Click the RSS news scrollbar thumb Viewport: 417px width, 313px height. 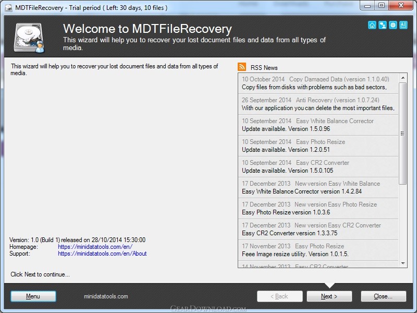point(403,134)
